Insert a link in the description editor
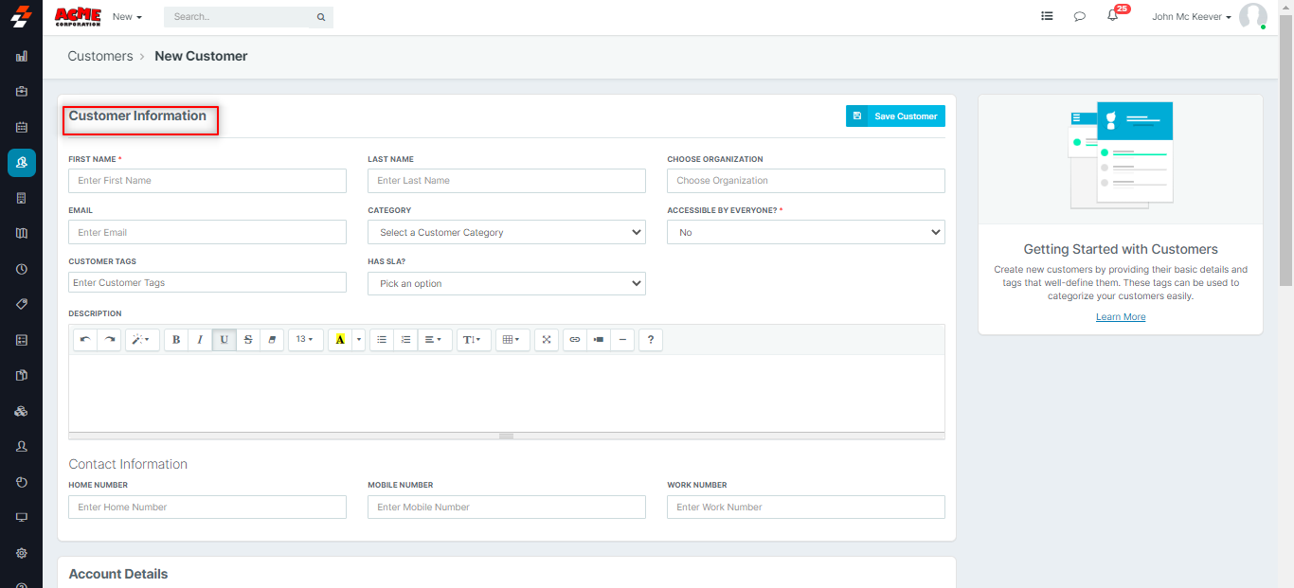 pos(574,339)
